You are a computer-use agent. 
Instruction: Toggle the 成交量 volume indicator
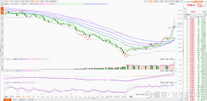click(x=18, y=97)
